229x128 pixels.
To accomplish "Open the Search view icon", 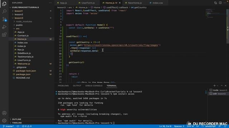I will click(4, 11).
